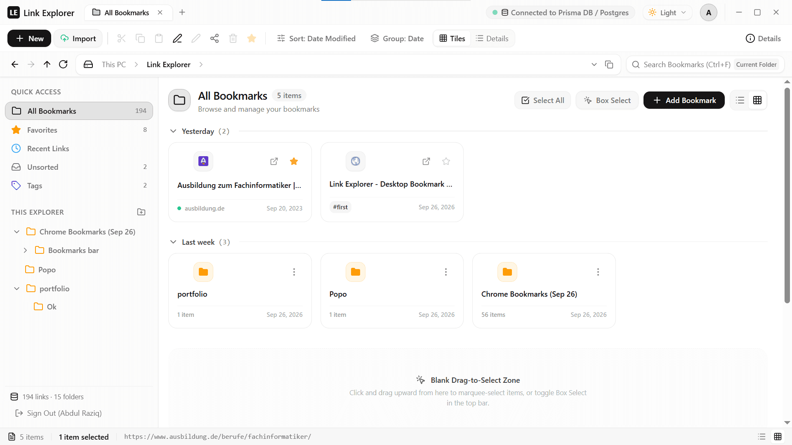Open more options for portfolio folder tile
792x445 pixels.
click(294, 272)
